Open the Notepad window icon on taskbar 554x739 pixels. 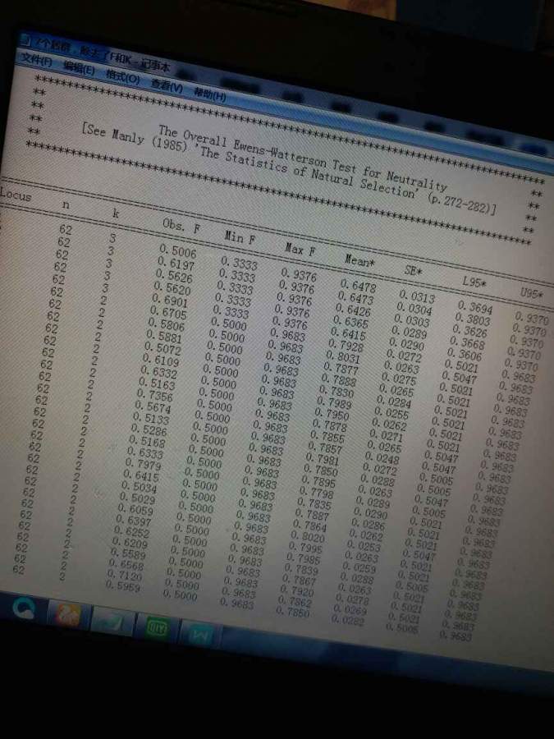click(111, 621)
